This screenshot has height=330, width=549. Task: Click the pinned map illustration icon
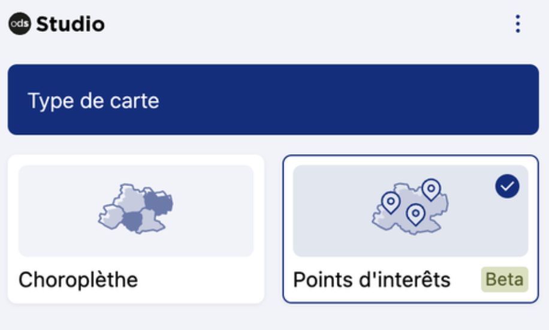pos(410,208)
